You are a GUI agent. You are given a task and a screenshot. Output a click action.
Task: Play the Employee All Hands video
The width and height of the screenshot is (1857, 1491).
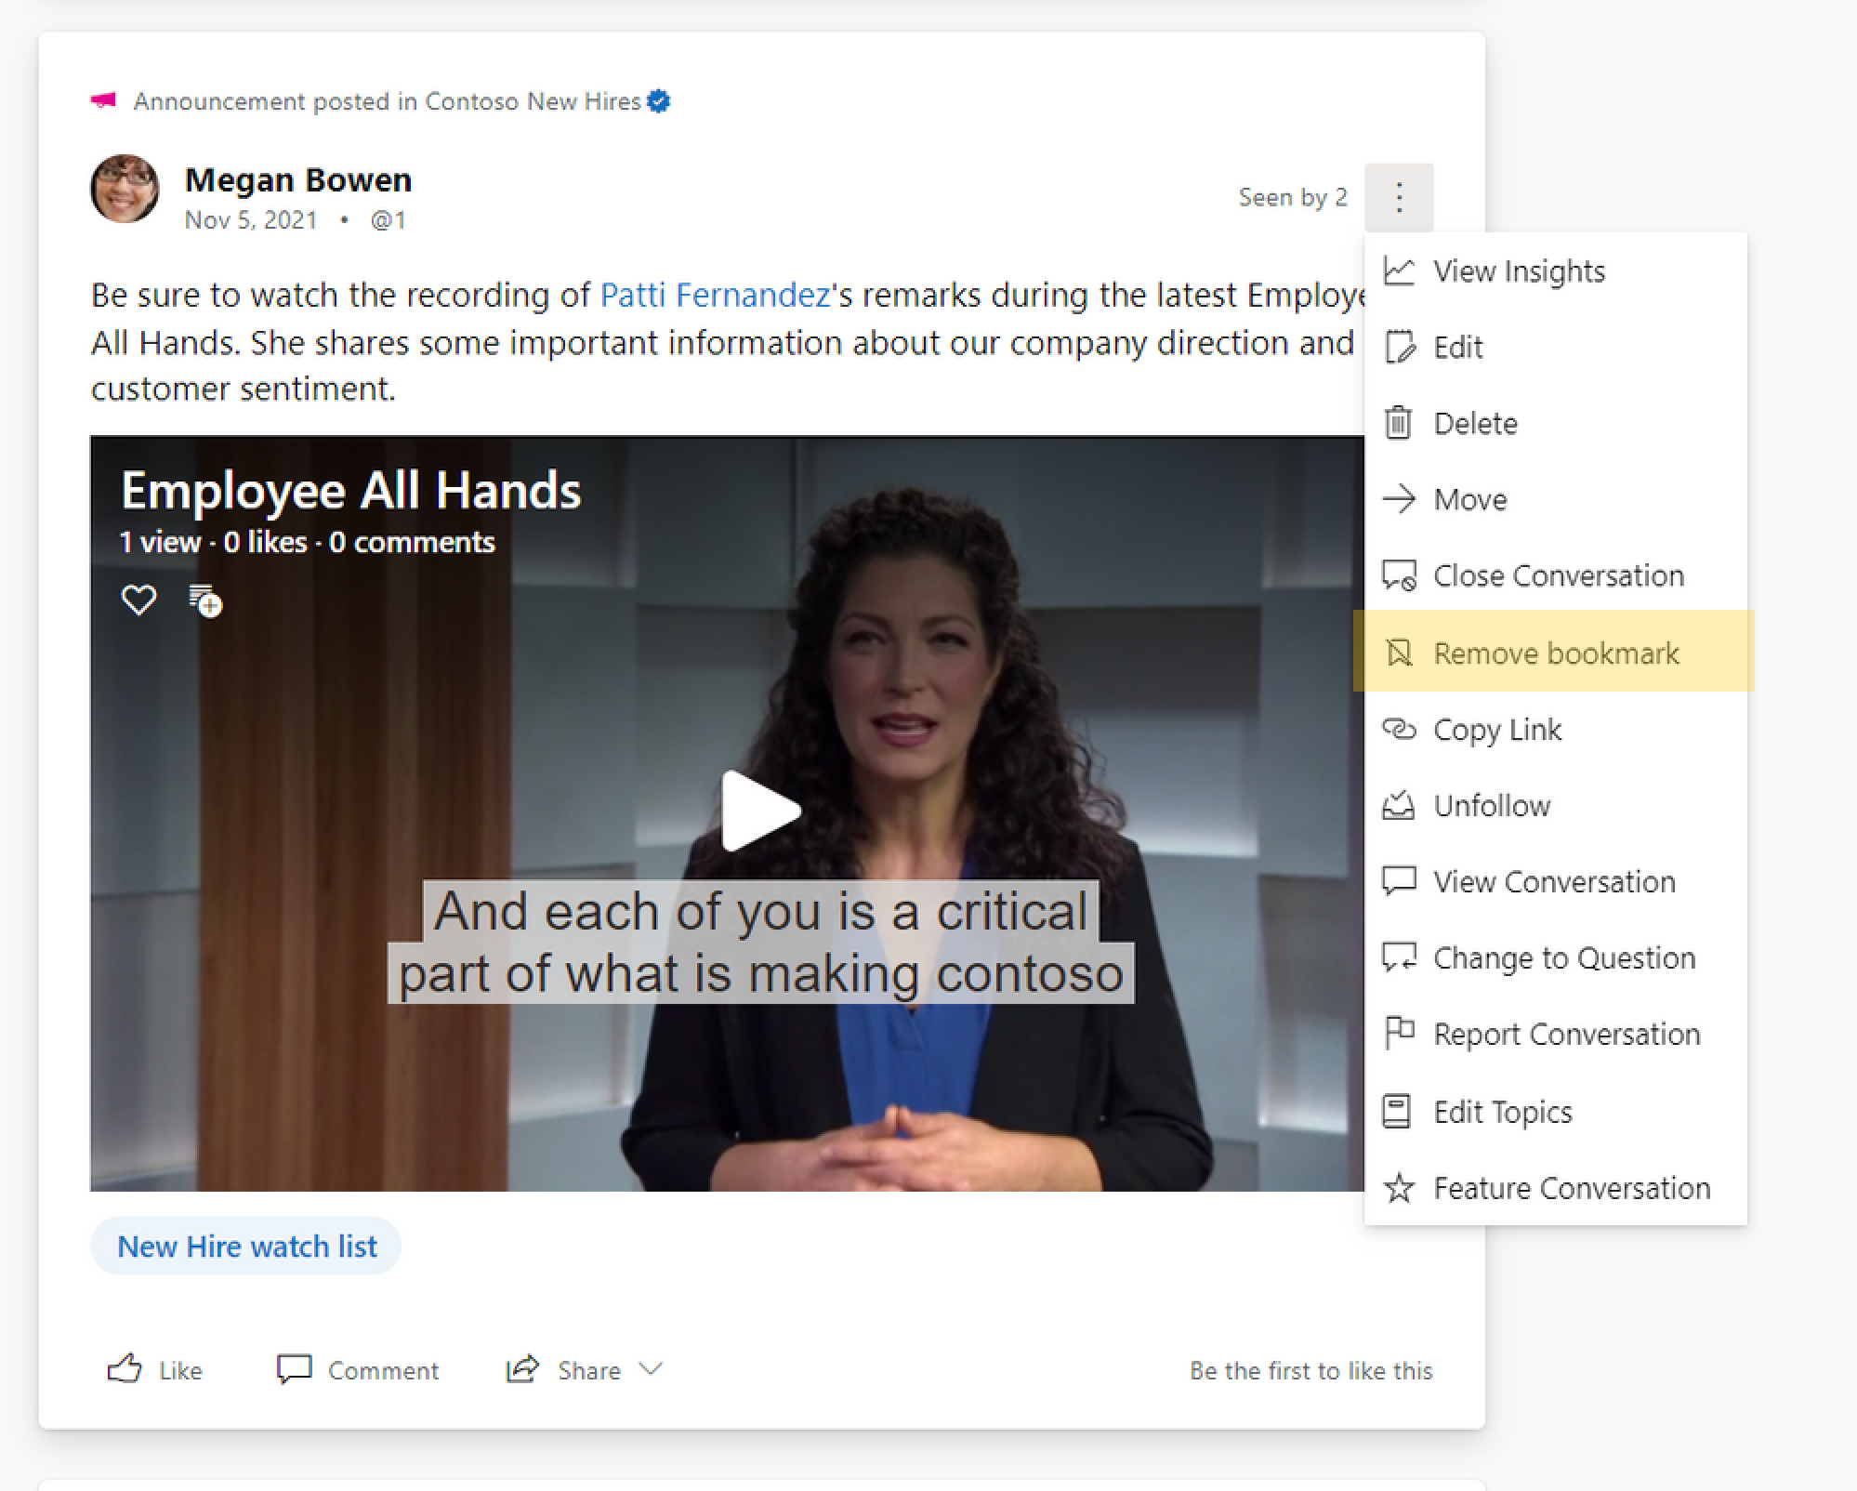point(760,811)
